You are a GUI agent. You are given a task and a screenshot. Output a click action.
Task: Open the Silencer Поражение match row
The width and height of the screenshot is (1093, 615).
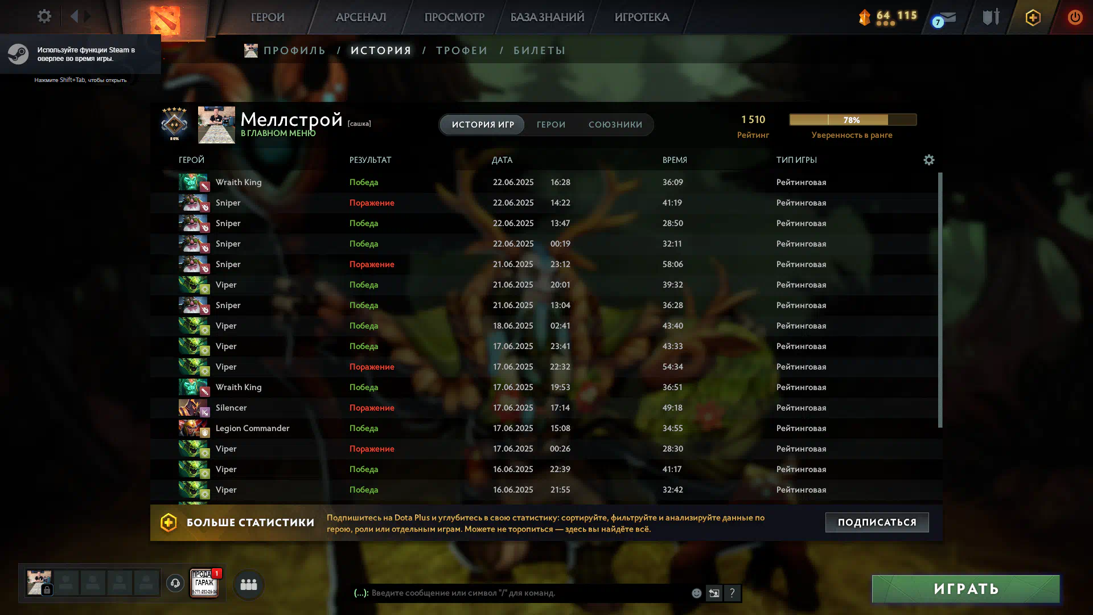pos(544,408)
